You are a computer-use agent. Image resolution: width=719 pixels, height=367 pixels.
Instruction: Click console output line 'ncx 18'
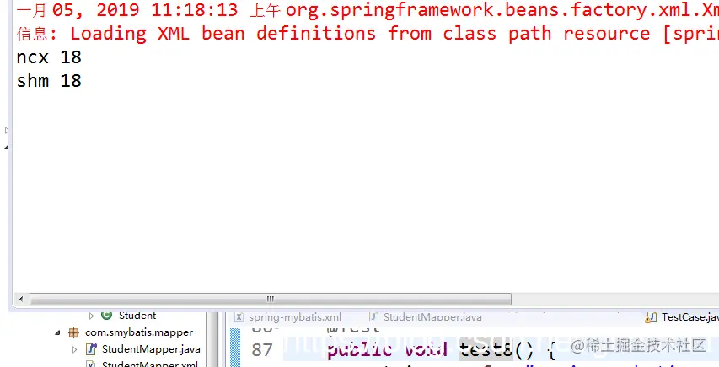[49, 57]
